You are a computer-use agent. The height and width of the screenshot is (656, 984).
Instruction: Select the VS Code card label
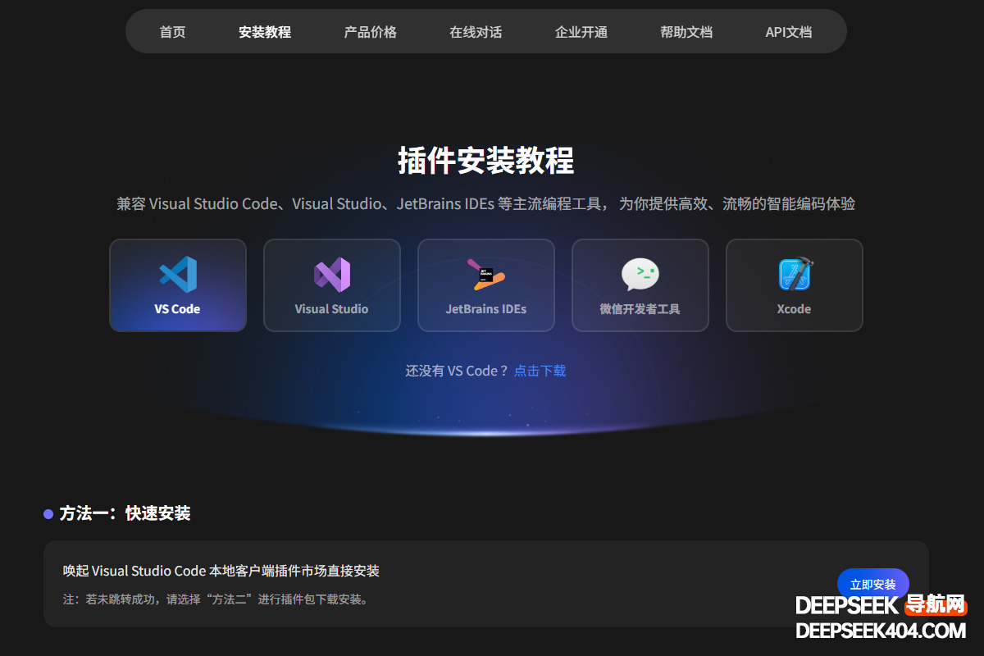(177, 309)
